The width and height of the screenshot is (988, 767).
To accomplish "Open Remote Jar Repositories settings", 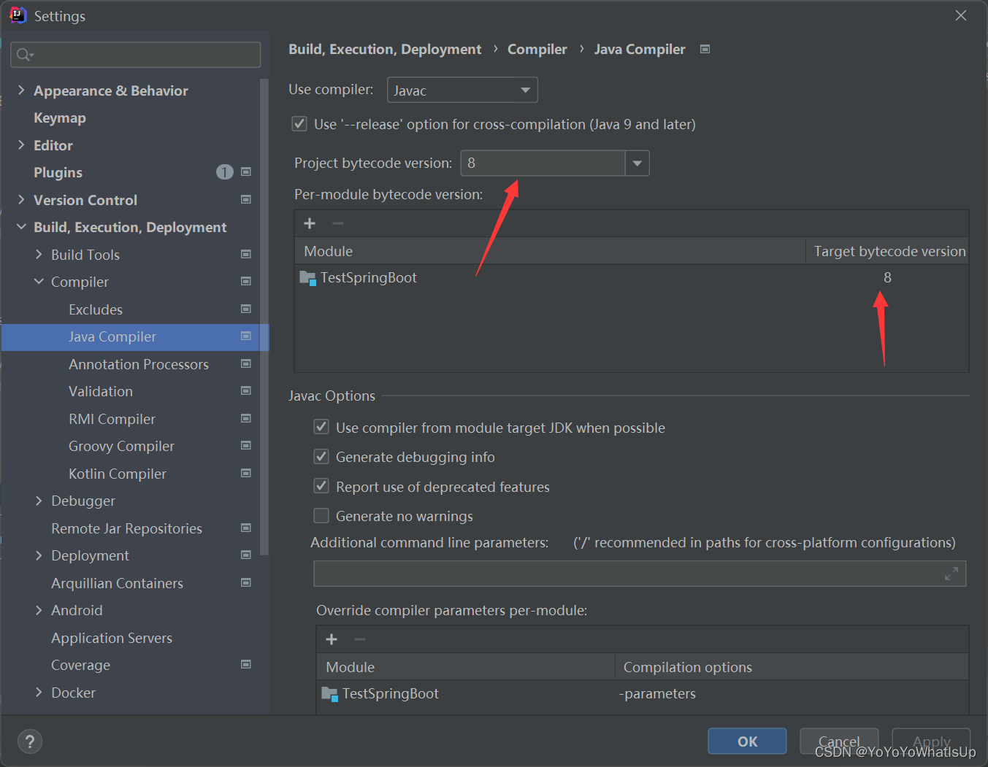I will point(126,528).
